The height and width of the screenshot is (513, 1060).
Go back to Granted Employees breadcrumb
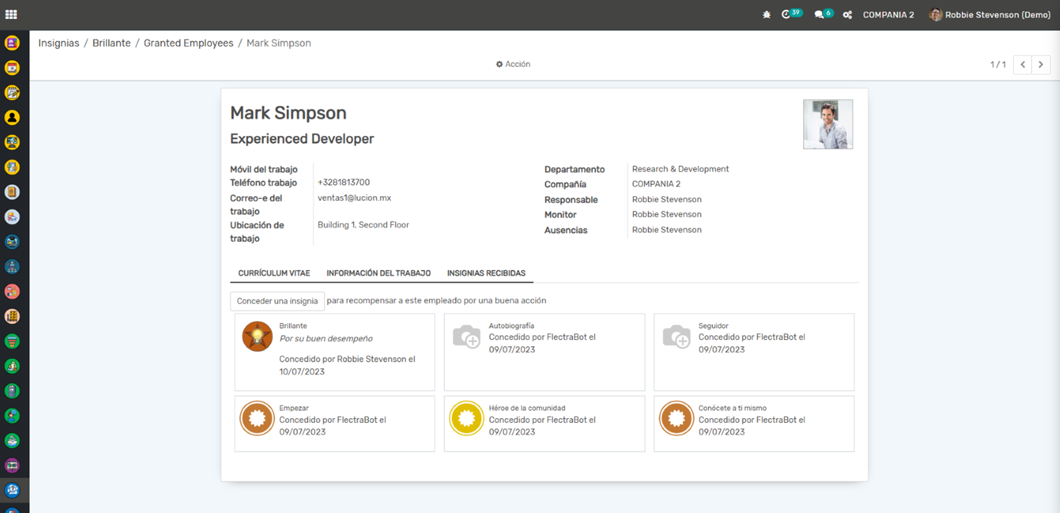[x=189, y=43]
